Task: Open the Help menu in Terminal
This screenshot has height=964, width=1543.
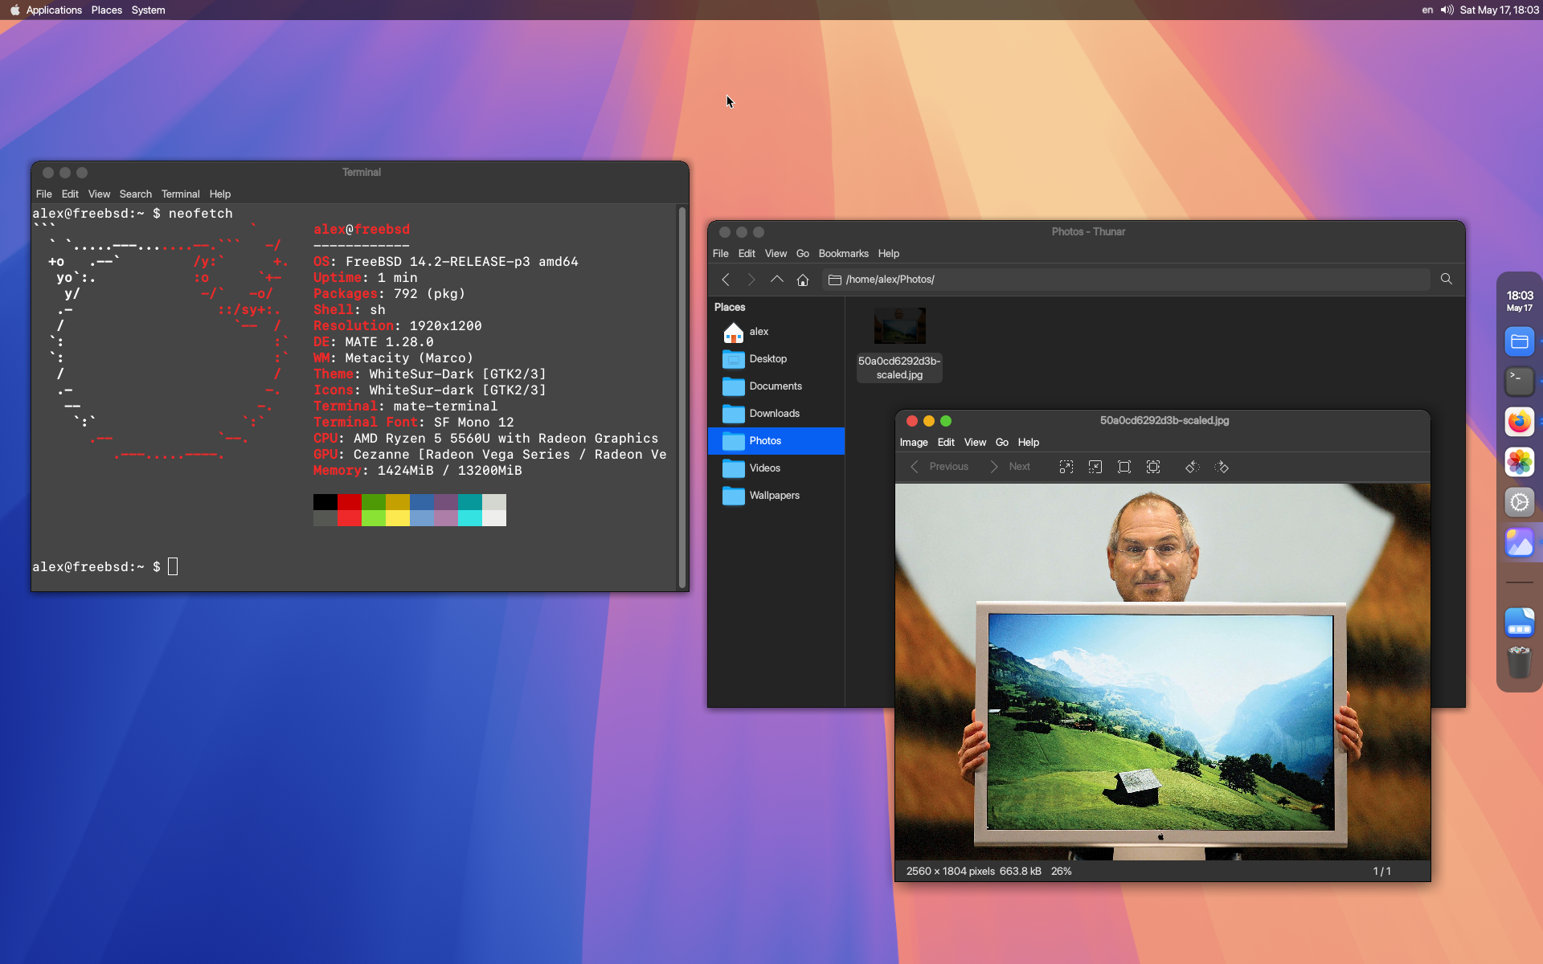Action: [x=219, y=194]
